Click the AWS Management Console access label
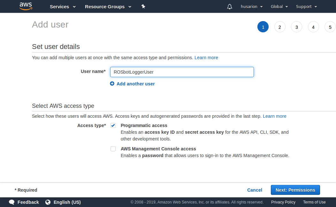Screen dimensions: 336x207 coord(158,149)
